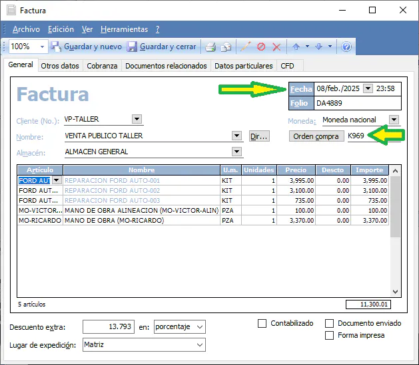Open the Herramientas menu
This screenshot has height=365, width=419.
124,29
